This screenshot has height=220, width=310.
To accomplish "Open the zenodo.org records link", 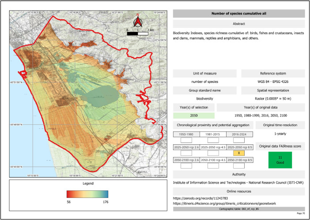I will click(x=200, y=198).
